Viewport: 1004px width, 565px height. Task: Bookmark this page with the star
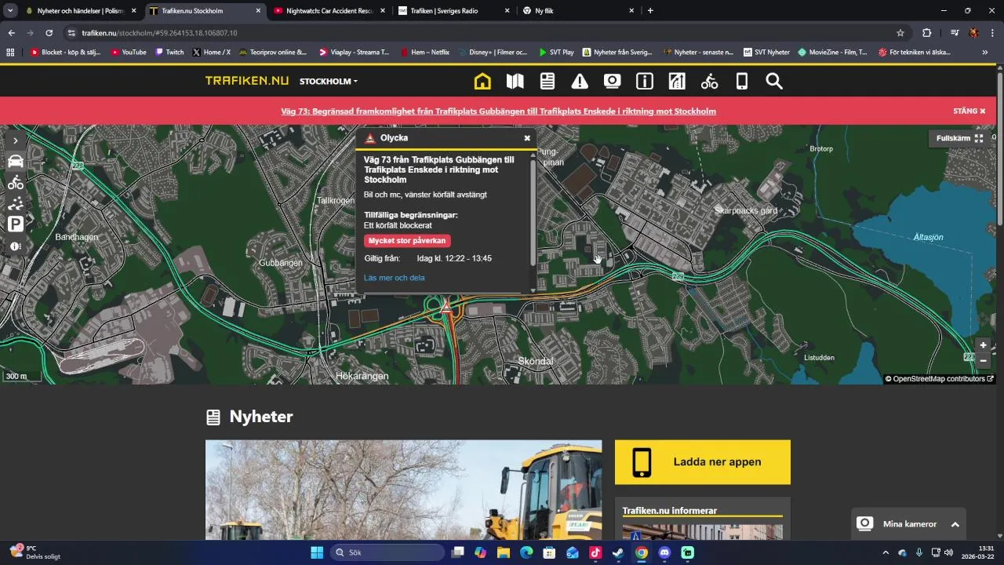point(900,33)
